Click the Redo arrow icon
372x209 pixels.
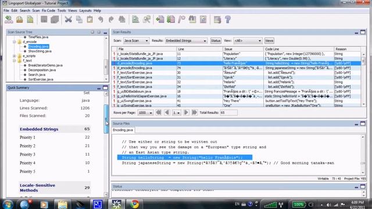pos(111,19)
